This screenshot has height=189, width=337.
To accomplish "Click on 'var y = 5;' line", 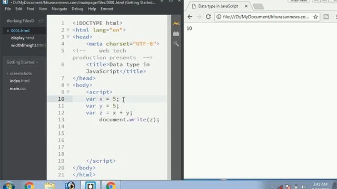I will click(102, 106).
